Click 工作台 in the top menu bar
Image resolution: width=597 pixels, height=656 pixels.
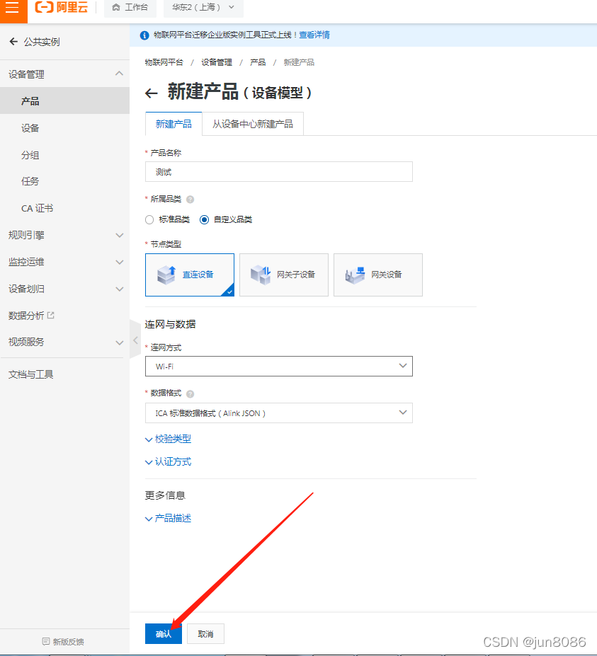pyautogui.click(x=130, y=8)
